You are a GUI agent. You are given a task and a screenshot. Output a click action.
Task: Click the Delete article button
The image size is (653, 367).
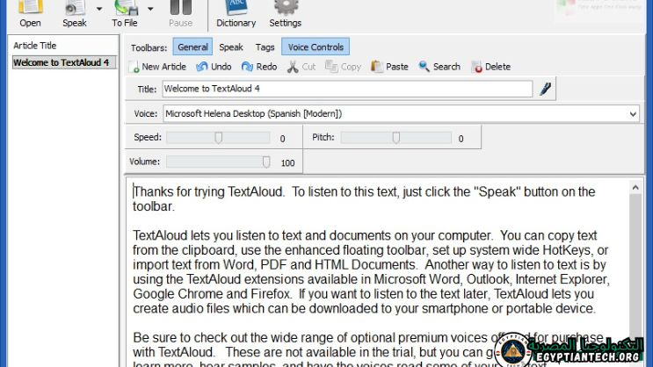click(491, 67)
